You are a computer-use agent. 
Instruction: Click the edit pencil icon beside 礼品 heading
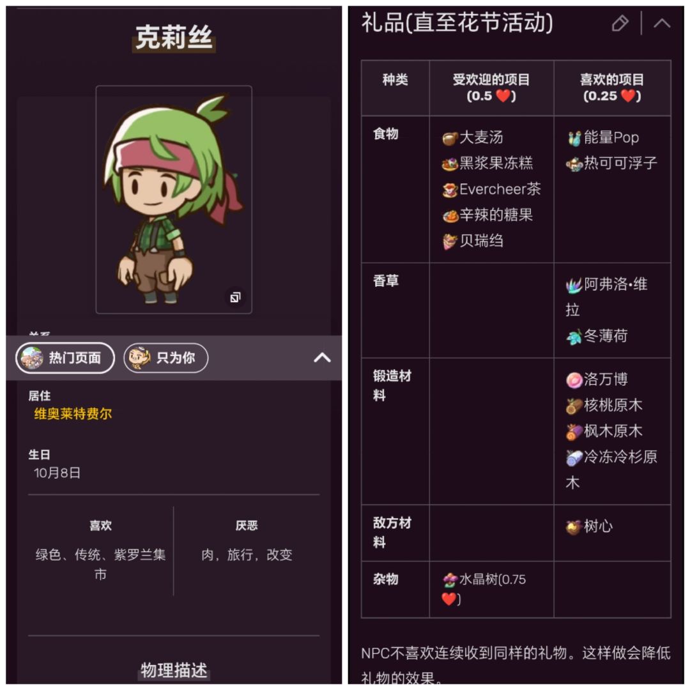[x=620, y=24]
